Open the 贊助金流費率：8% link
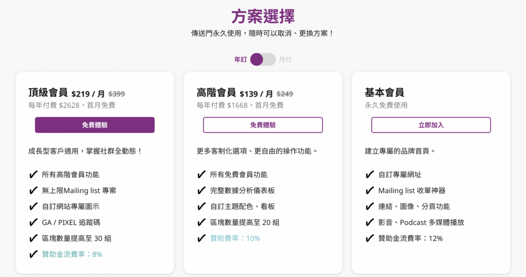526x277 pixels. tap(72, 254)
